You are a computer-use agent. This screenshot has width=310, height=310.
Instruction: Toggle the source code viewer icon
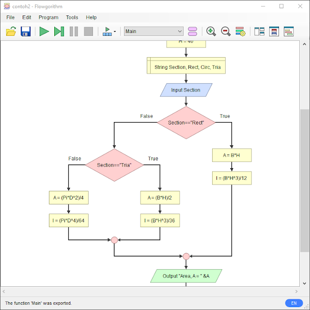(x=289, y=31)
